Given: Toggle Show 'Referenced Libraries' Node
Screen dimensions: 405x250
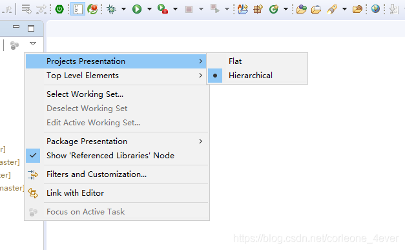Looking at the screenshot, I should point(117,156).
